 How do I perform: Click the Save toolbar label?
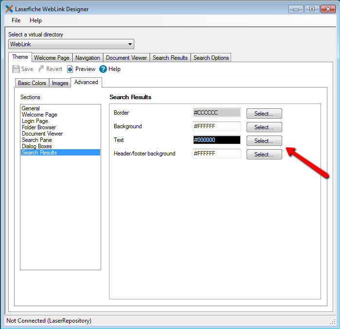(27, 69)
